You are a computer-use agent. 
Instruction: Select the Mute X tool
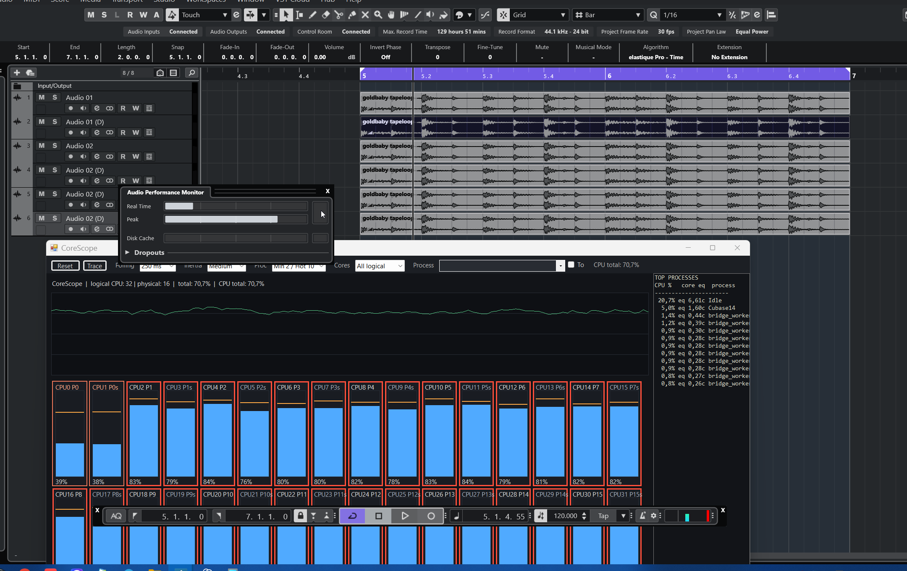365,15
